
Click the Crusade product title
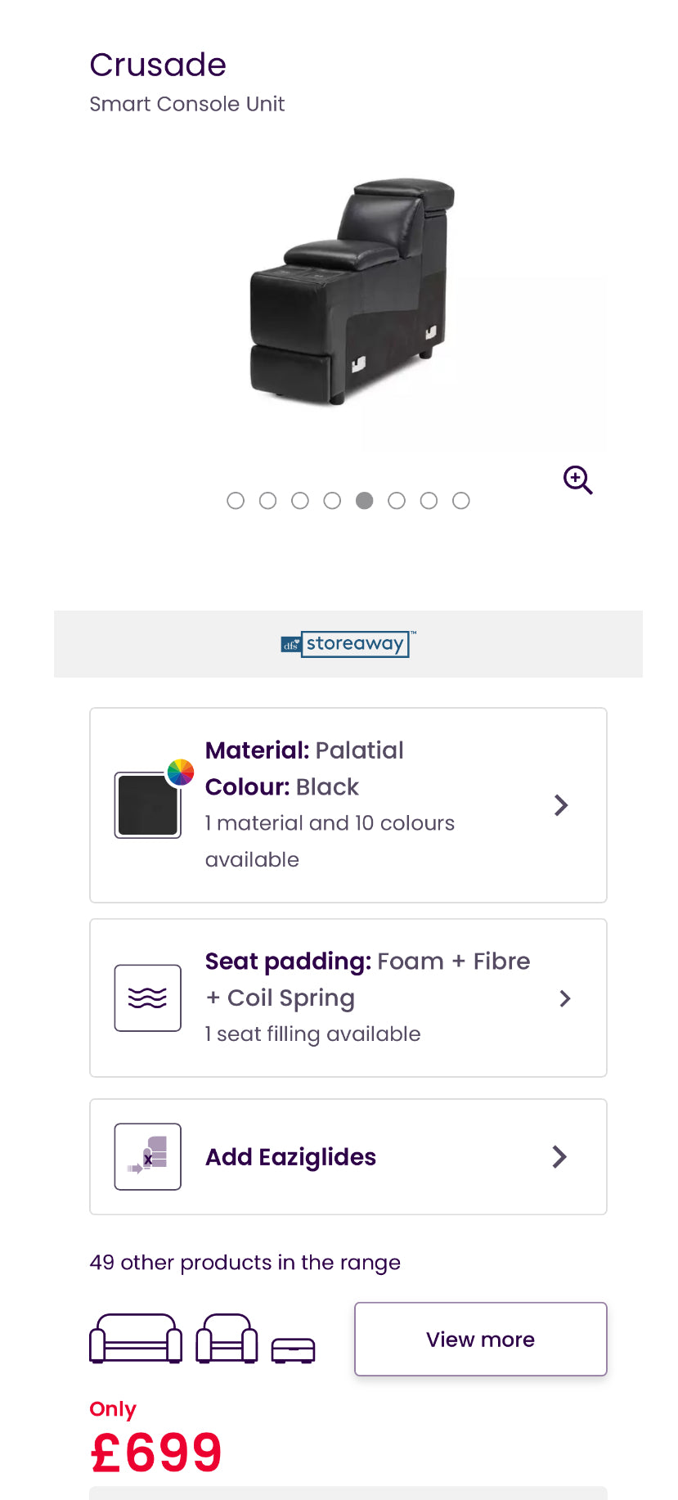click(158, 65)
